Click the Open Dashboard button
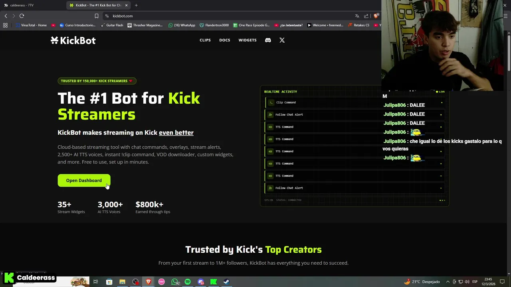 coord(84,181)
